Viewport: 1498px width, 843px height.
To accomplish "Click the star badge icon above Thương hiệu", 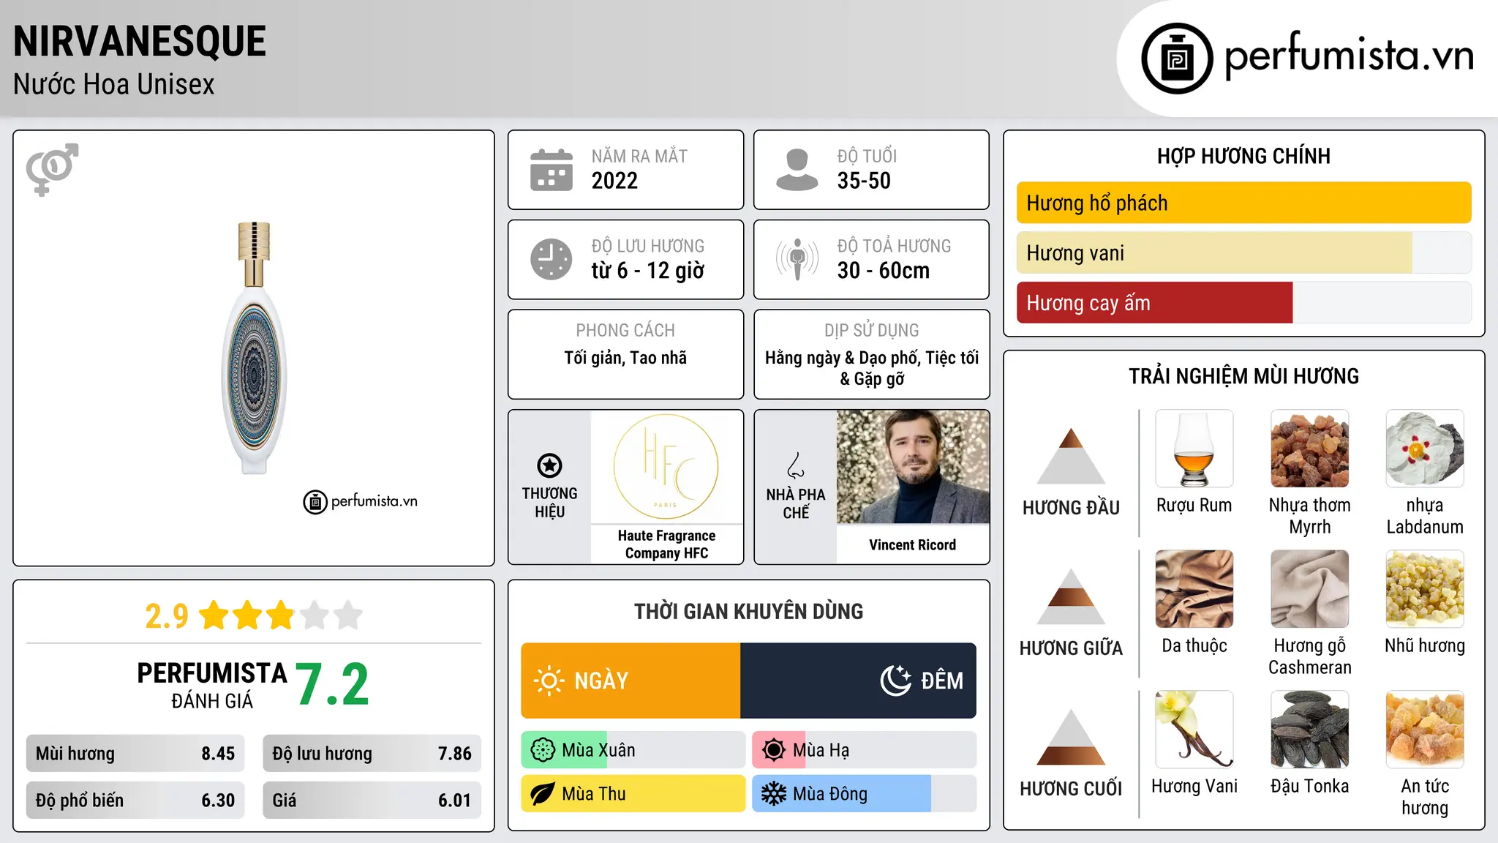I will 549,465.
